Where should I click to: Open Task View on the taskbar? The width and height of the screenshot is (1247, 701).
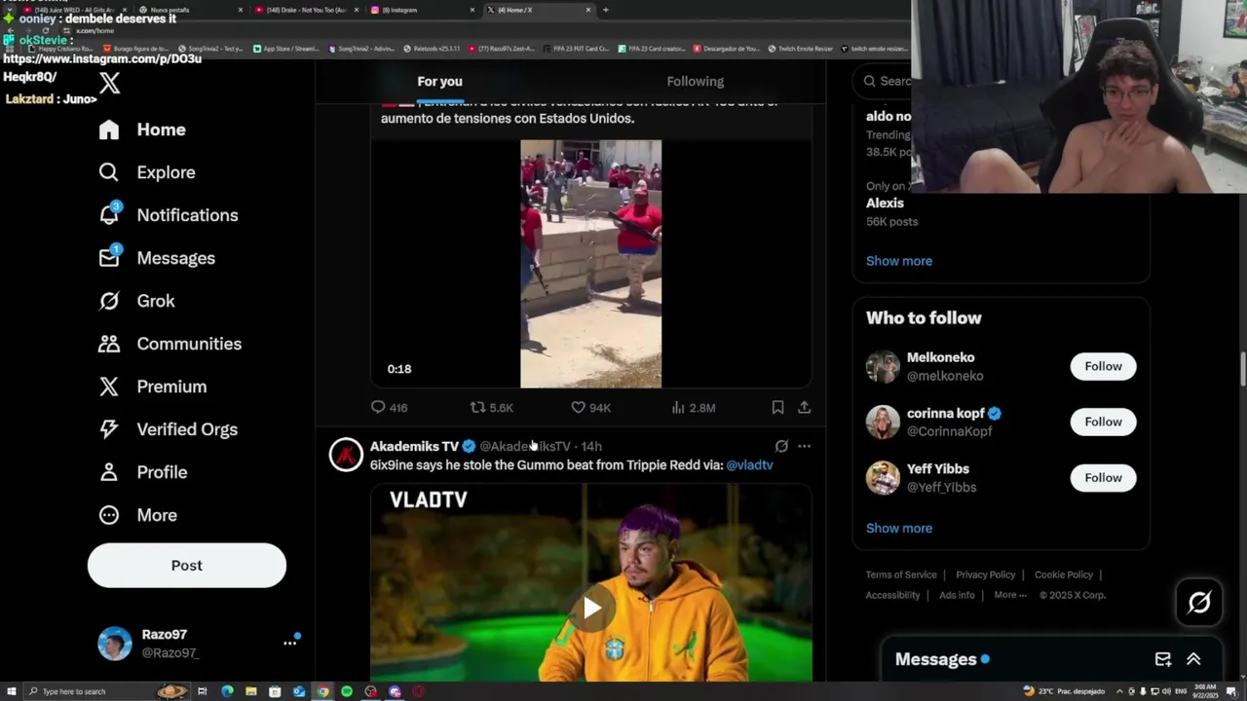coord(203,691)
